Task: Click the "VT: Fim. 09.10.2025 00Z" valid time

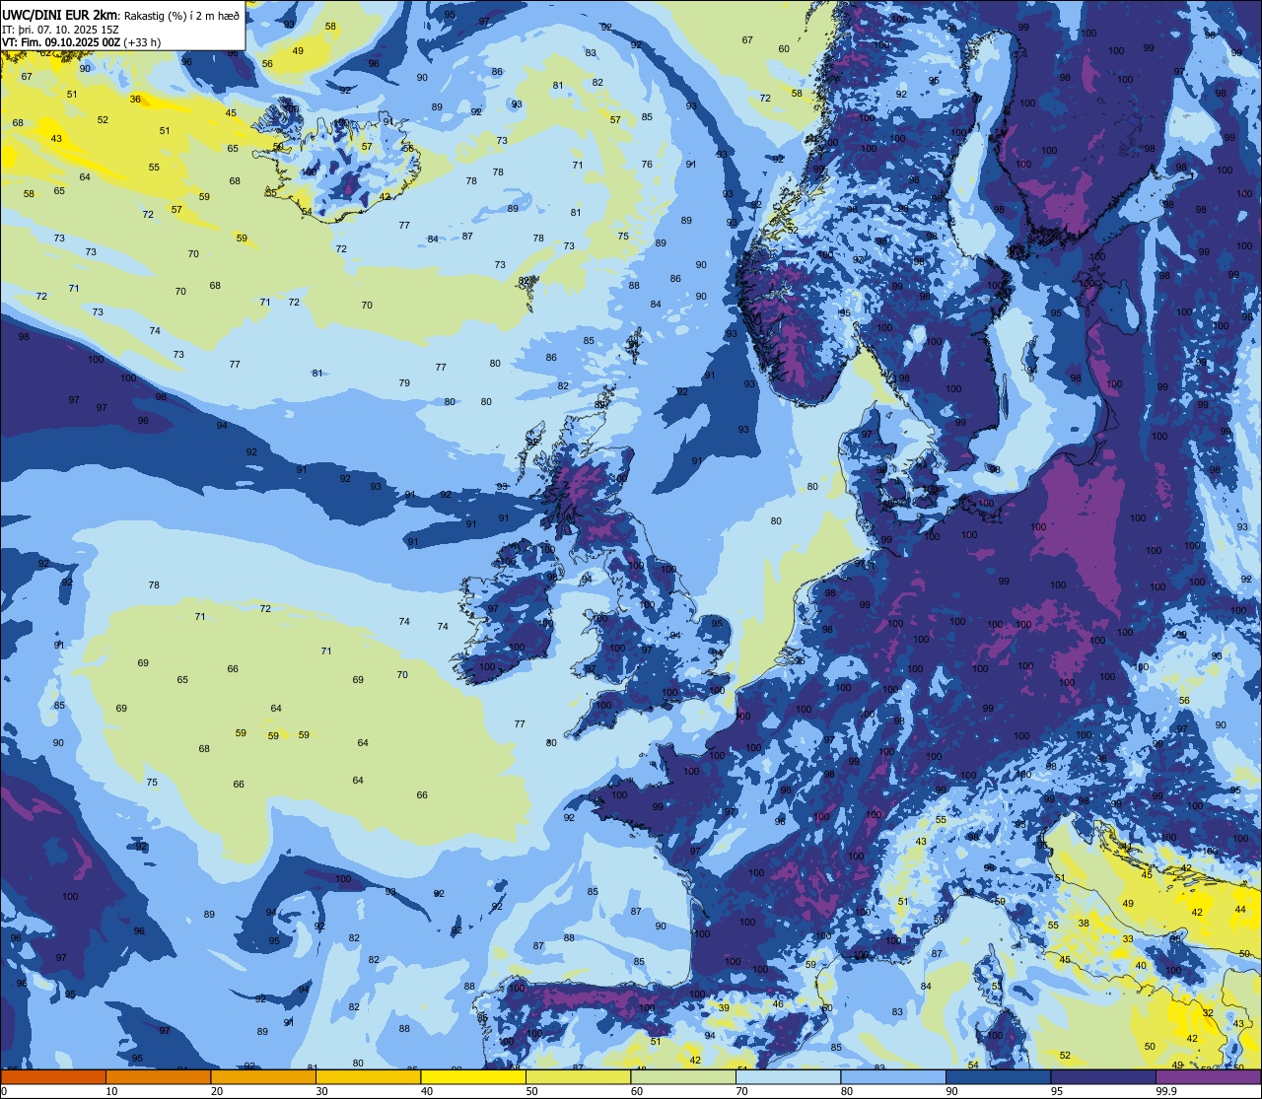Action: point(61,42)
